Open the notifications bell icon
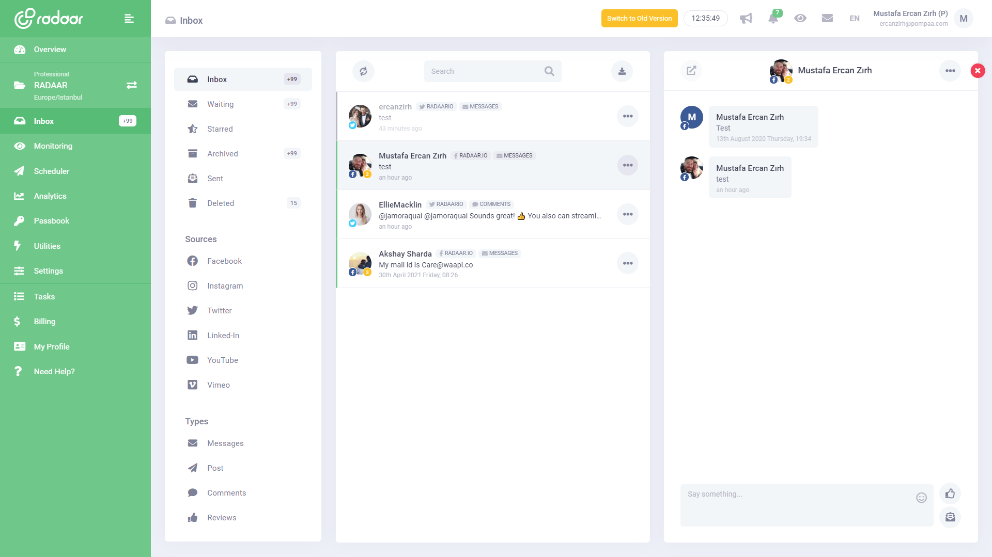992x557 pixels. coord(773,19)
